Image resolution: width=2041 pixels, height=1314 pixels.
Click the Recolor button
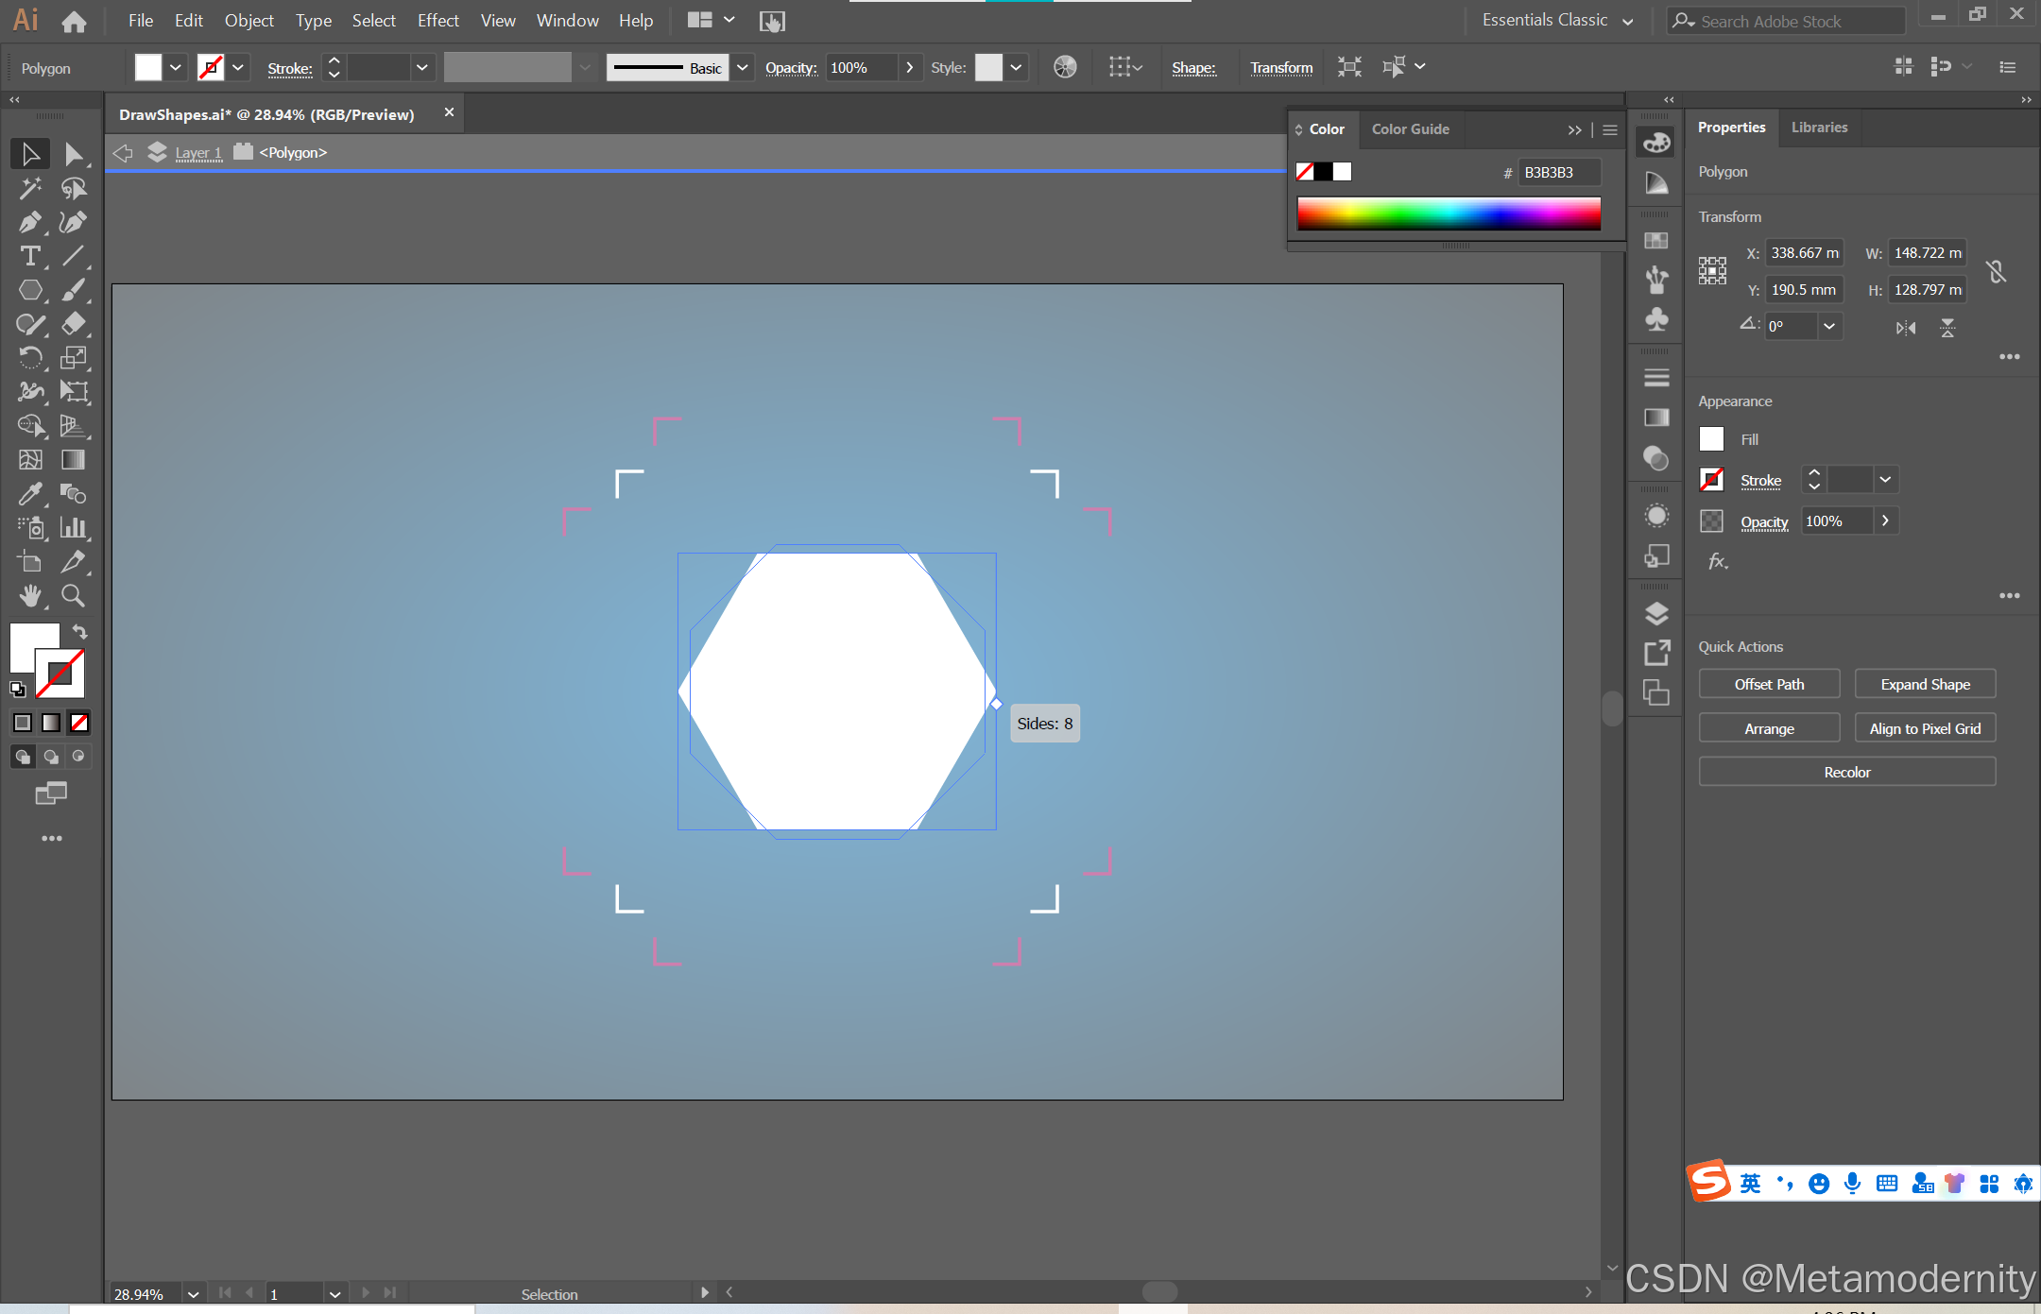pyautogui.click(x=1846, y=772)
